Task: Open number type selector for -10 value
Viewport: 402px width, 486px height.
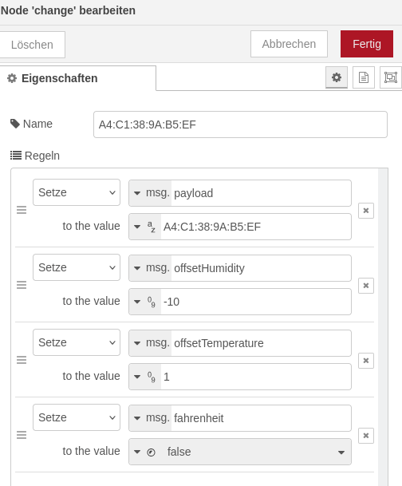Action: (x=145, y=302)
